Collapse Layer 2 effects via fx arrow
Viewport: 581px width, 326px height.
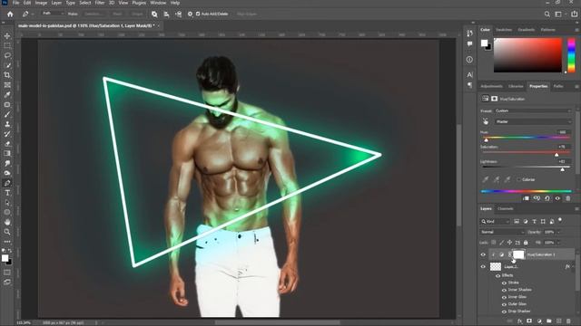click(x=573, y=266)
